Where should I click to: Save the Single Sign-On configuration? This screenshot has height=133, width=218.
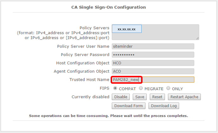click(139, 97)
